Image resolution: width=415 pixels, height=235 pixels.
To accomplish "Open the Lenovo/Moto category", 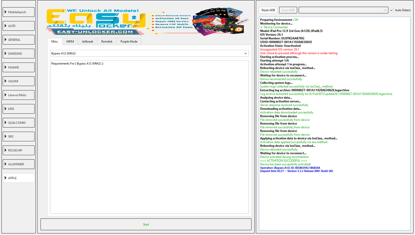I will coord(19,95).
